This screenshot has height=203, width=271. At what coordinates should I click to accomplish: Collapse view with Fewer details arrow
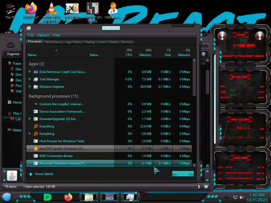pyautogui.click(x=31, y=174)
